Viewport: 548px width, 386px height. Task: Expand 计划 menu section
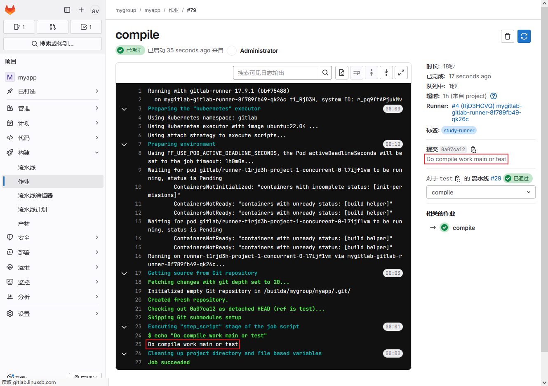pos(52,123)
